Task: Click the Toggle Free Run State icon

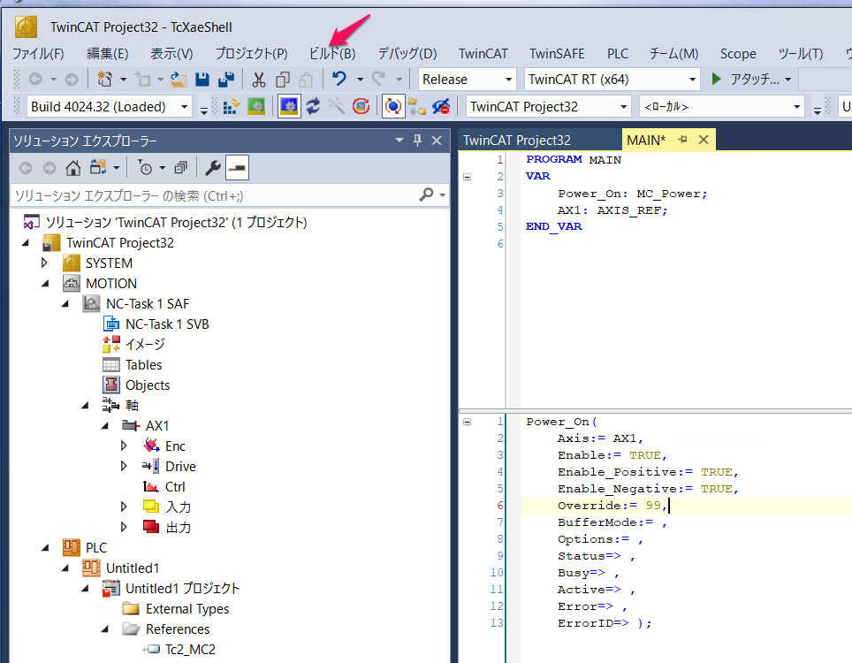Action: pyautogui.click(x=361, y=106)
